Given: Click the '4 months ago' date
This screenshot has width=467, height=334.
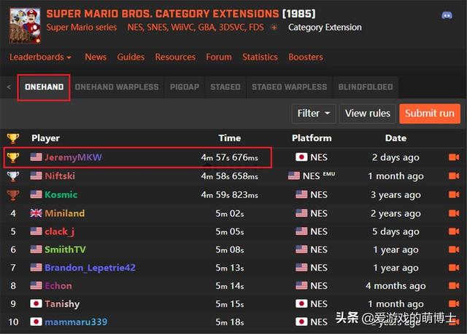Looking at the screenshot, I should coord(395,286).
